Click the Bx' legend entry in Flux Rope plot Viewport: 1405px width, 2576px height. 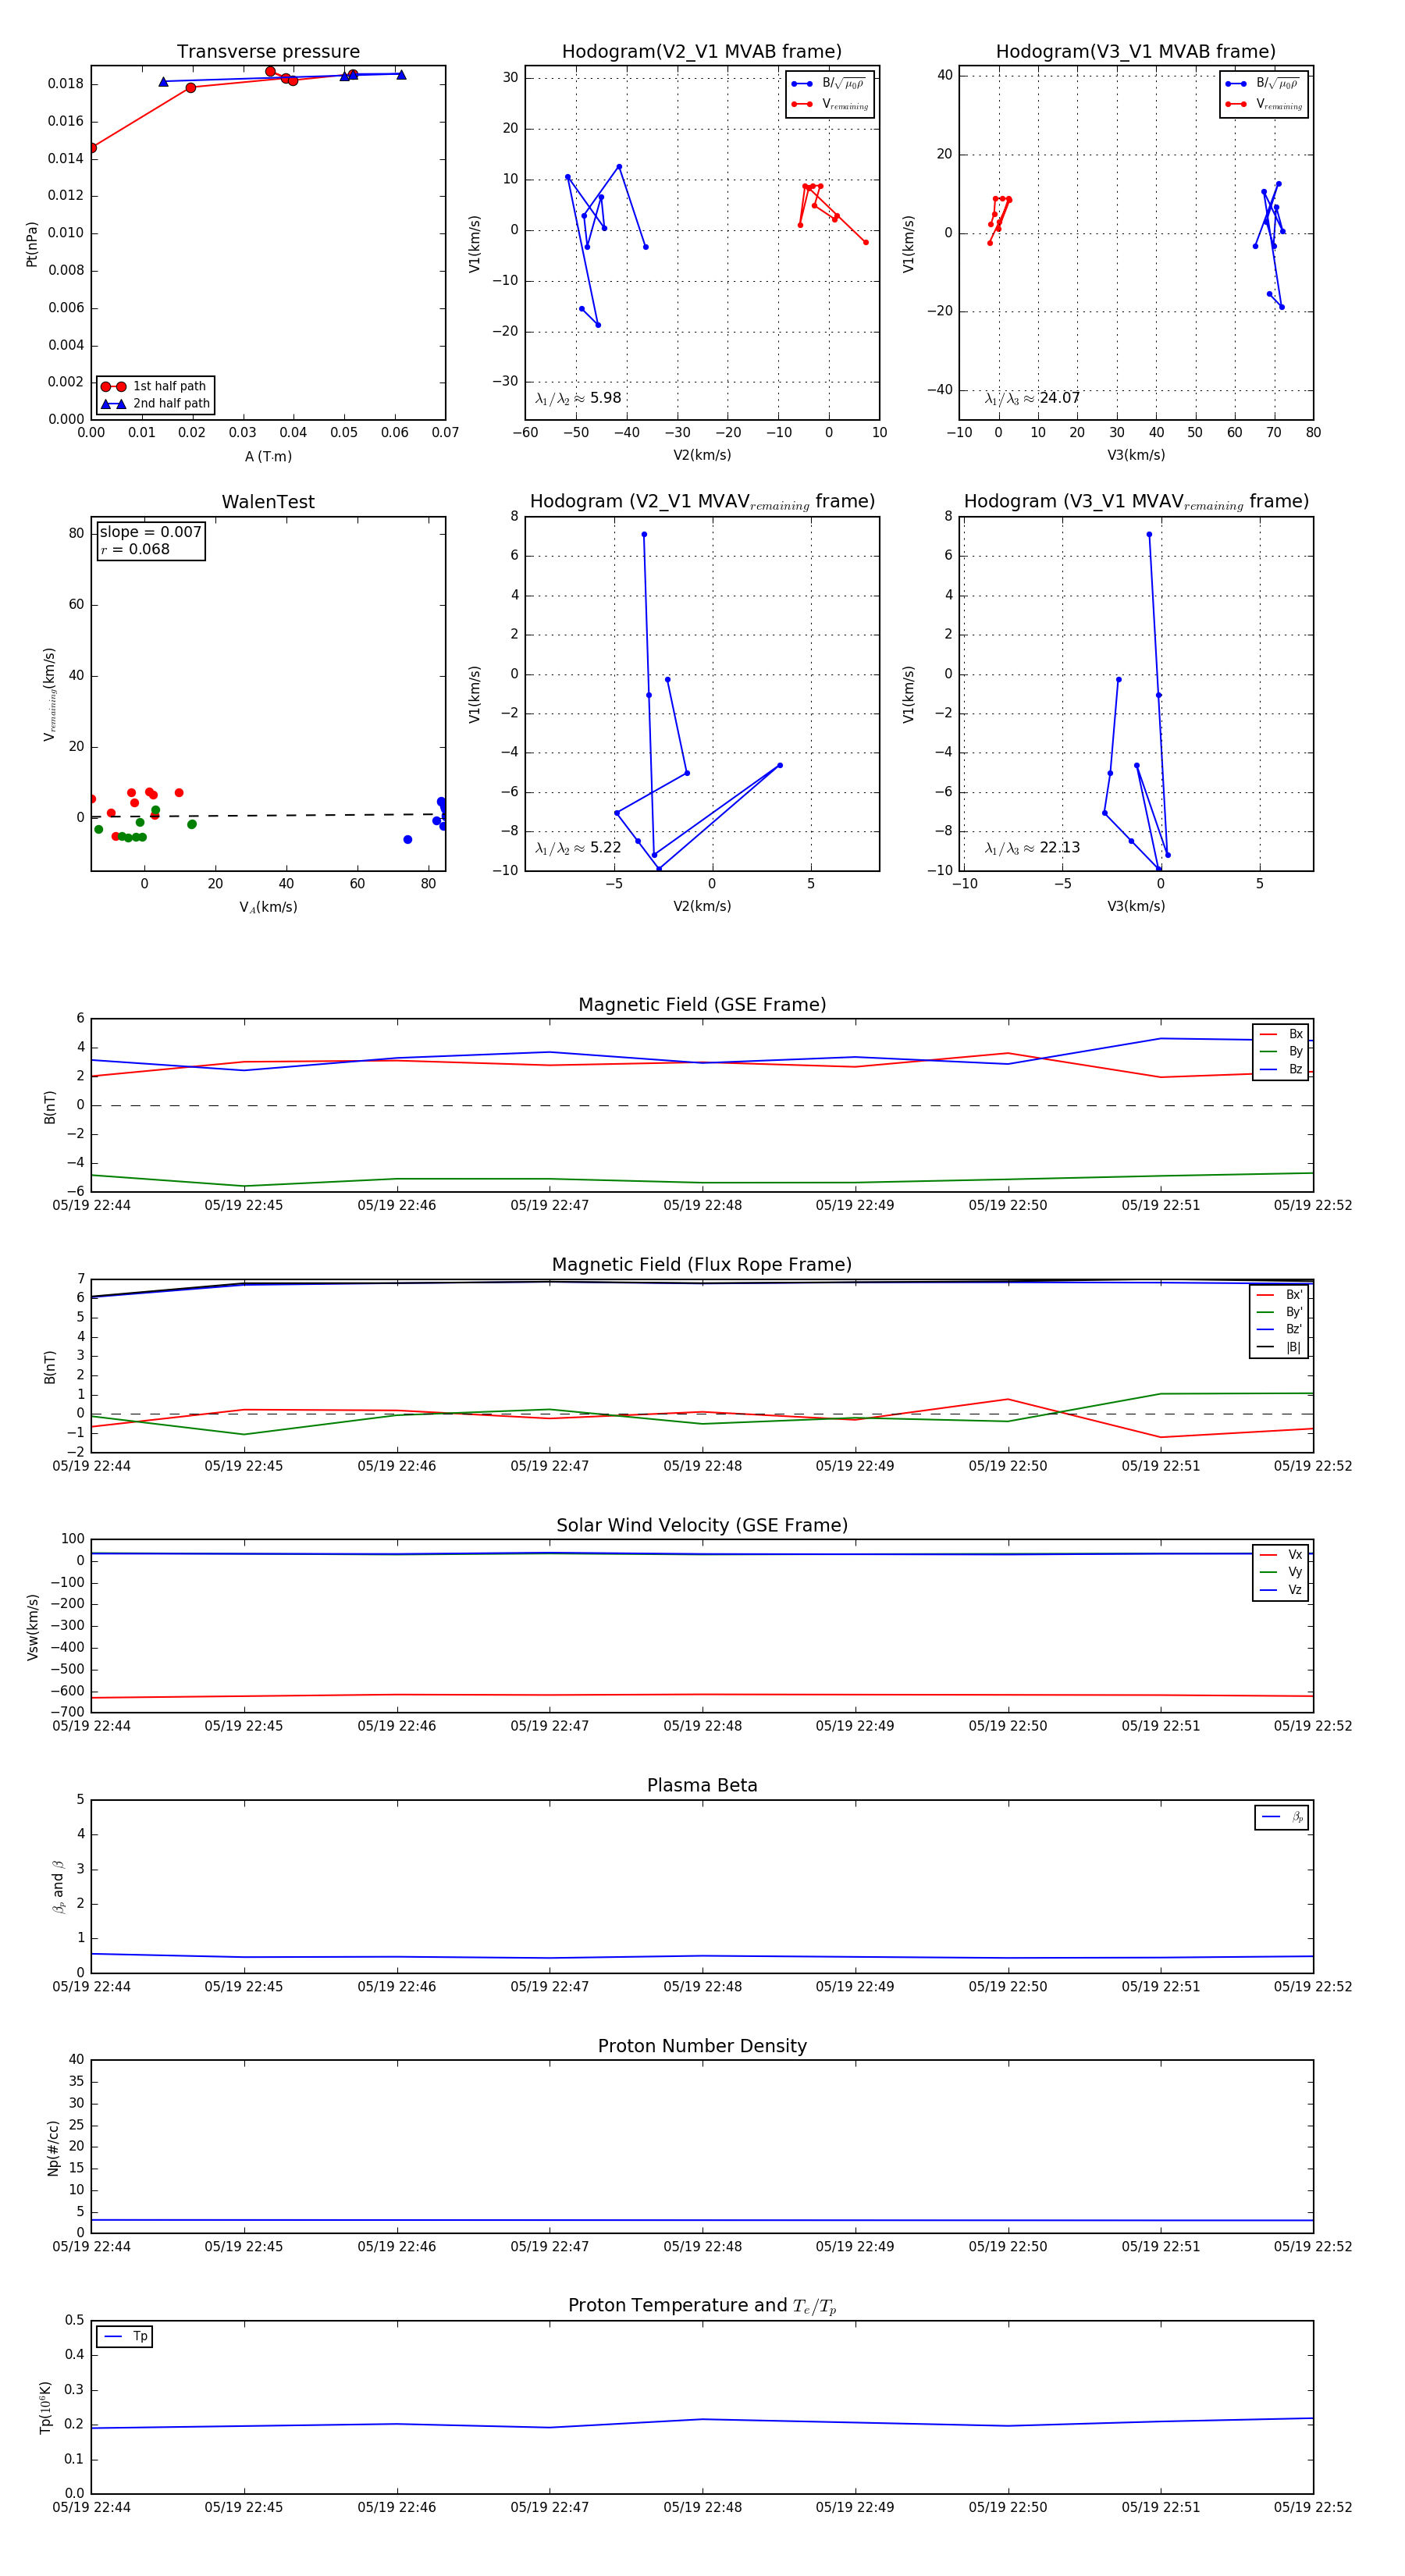point(1280,1295)
